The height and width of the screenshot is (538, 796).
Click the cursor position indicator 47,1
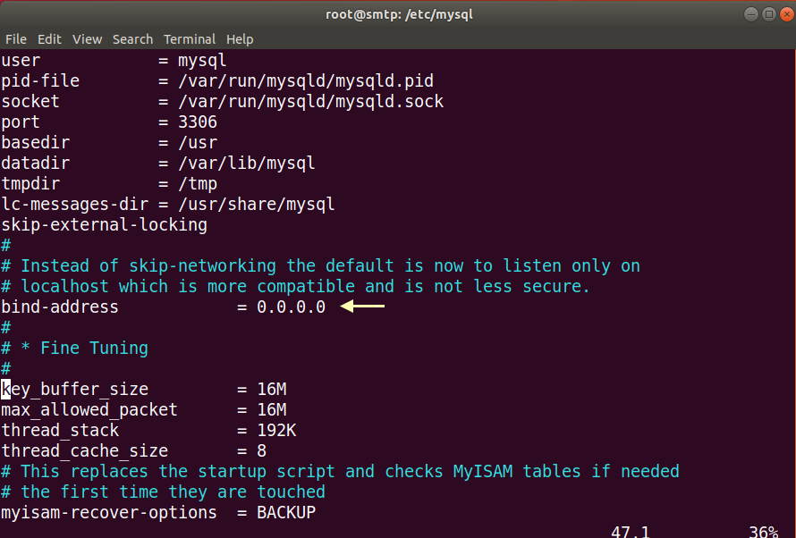(630, 531)
